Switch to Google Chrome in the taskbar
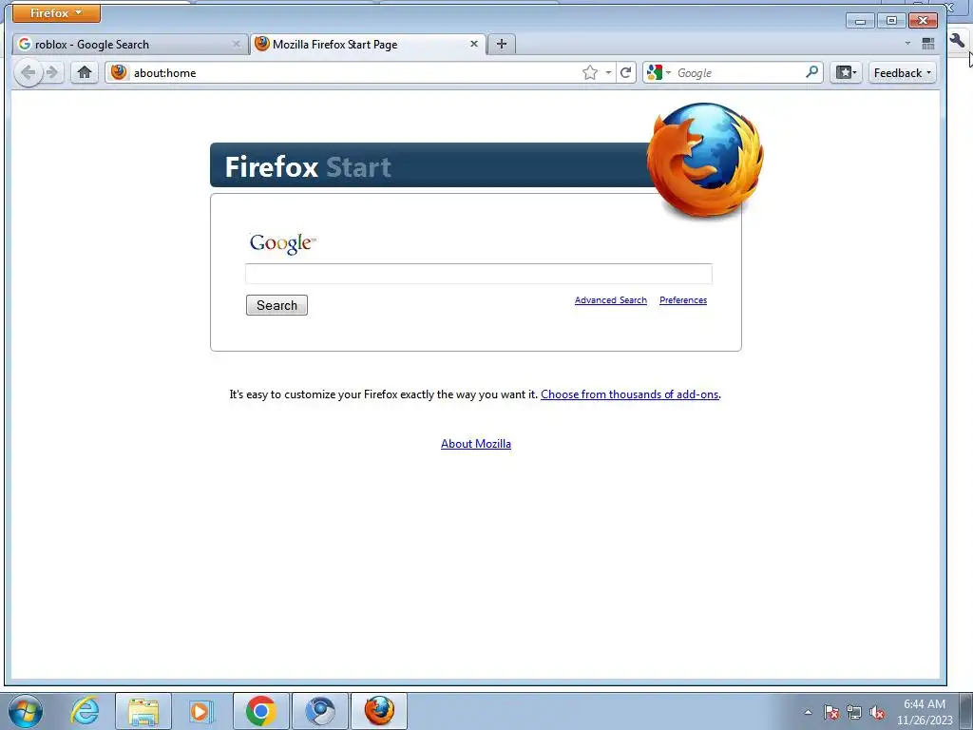This screenshot has height=730, width=973. click(260, 711)
